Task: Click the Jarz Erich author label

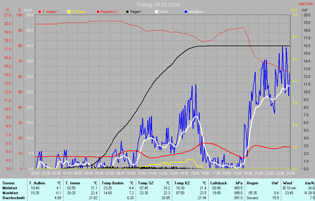Action: point(306,4)
